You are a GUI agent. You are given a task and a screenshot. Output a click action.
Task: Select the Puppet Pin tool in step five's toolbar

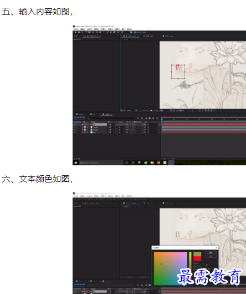tap(122, 32)
